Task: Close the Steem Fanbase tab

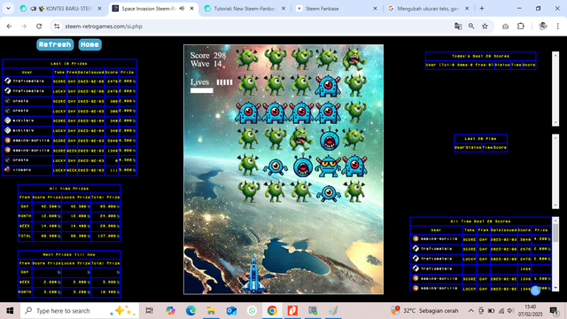Action: 375,8
